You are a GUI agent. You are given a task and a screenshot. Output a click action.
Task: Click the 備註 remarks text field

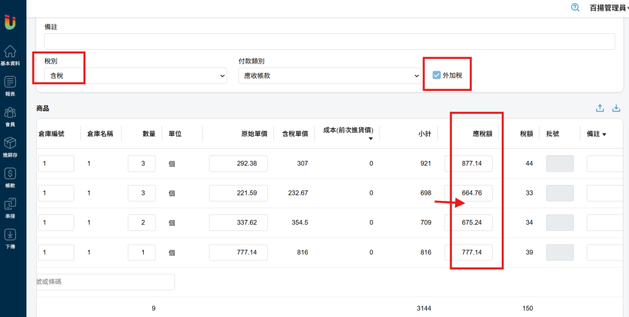(329, 41)
